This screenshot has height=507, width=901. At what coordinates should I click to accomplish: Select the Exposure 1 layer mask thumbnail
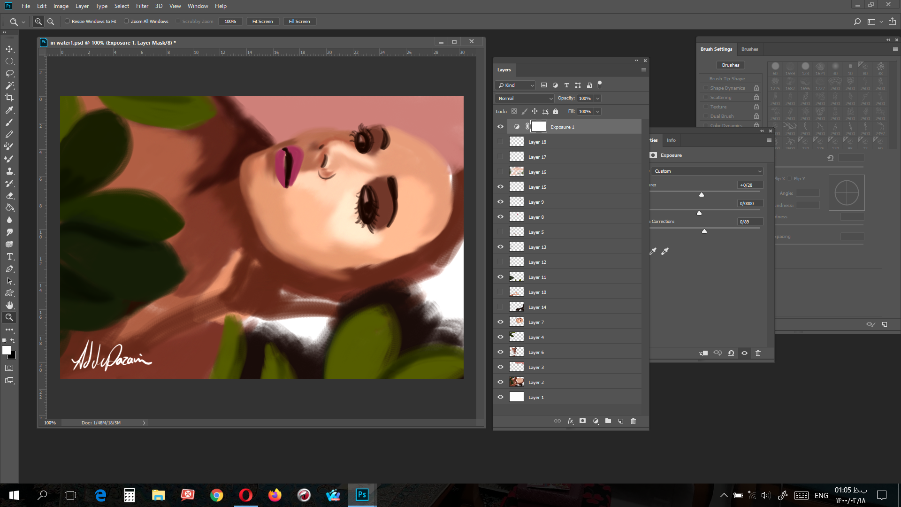[x=539, y=126]
